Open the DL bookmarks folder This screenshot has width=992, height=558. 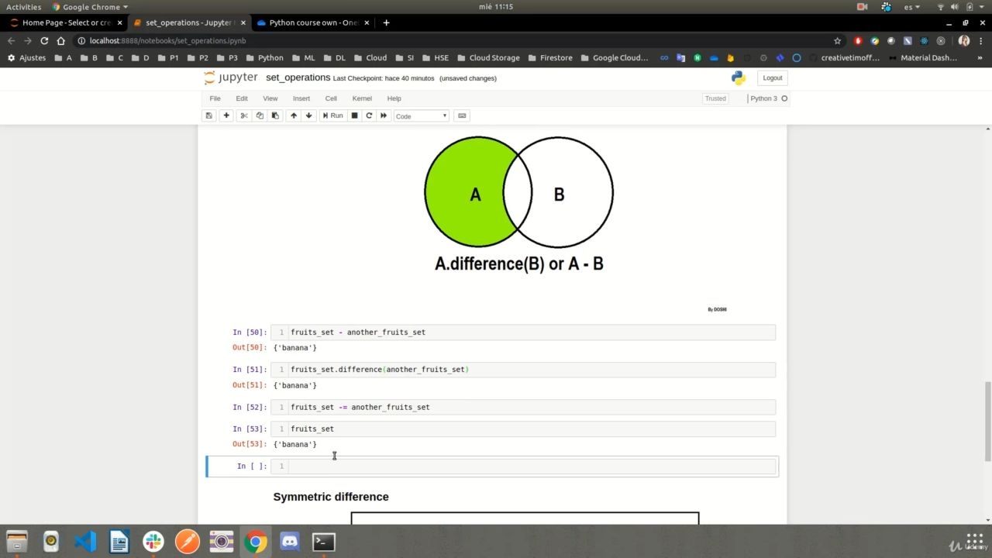334,57
